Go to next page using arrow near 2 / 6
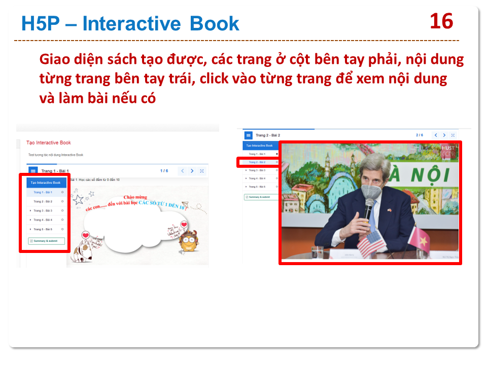This screenshot has width=487, height=365. coord(444,135)
